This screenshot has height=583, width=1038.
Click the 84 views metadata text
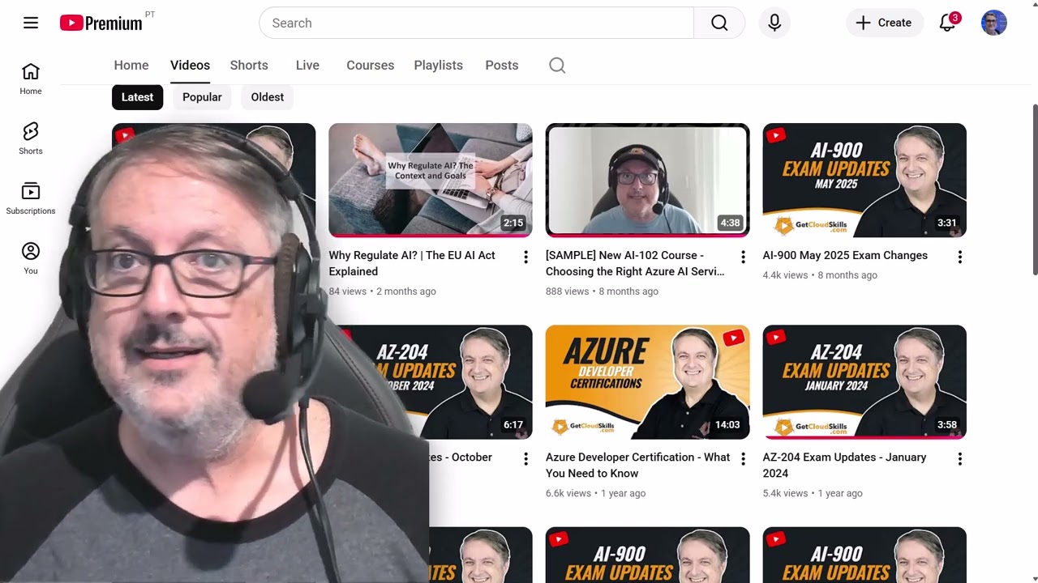(348, 291)
